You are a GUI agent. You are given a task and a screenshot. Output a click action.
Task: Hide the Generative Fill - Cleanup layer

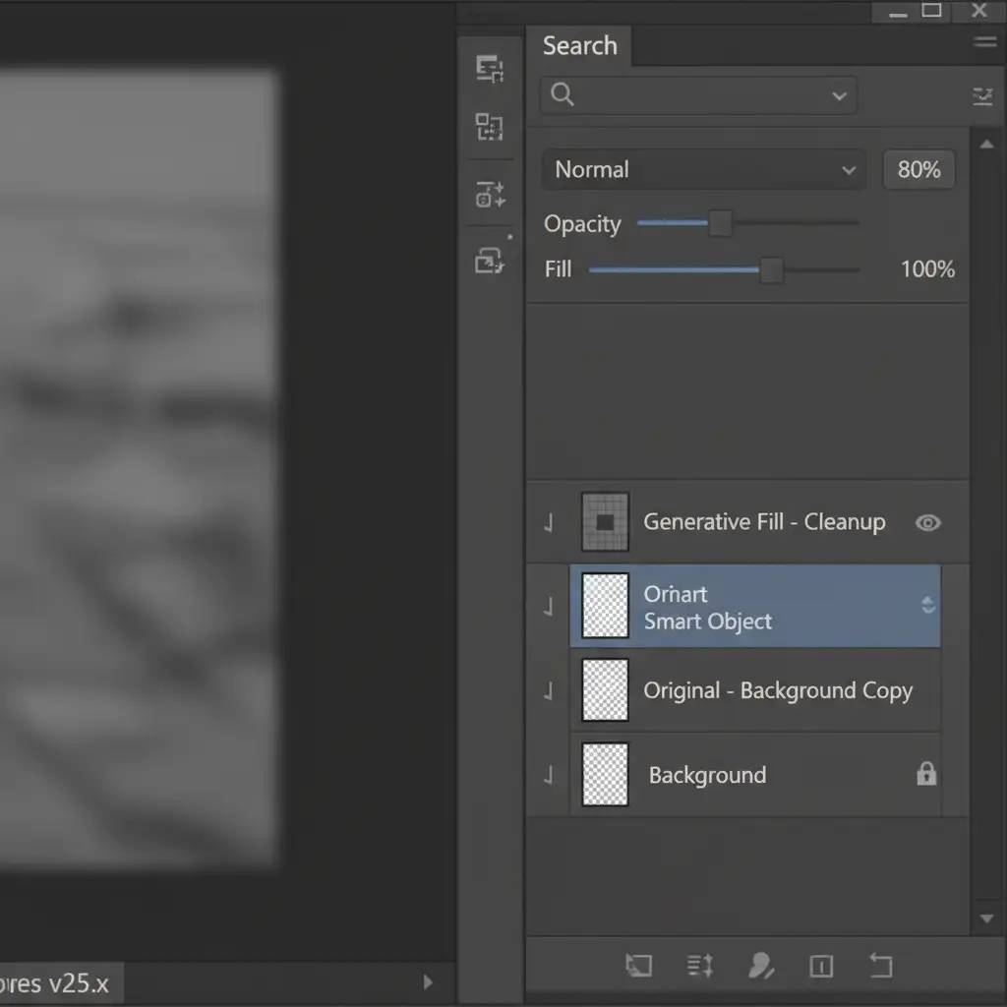coord(927,523)
